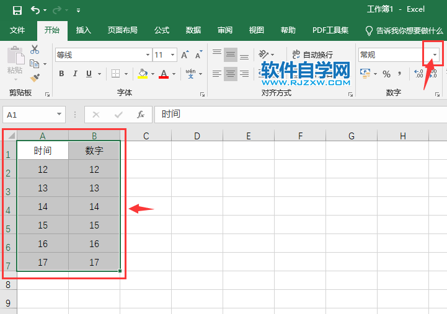This screenshot has width=447, height=314.
Task: Click the Borders icon
Action: [x=115, y=74]
